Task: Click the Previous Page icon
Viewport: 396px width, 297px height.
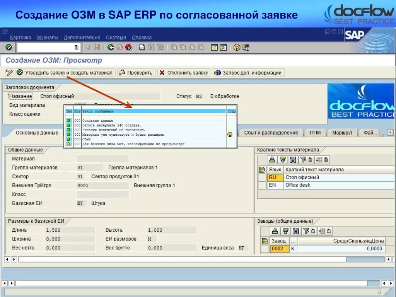Action: (183, 47)
